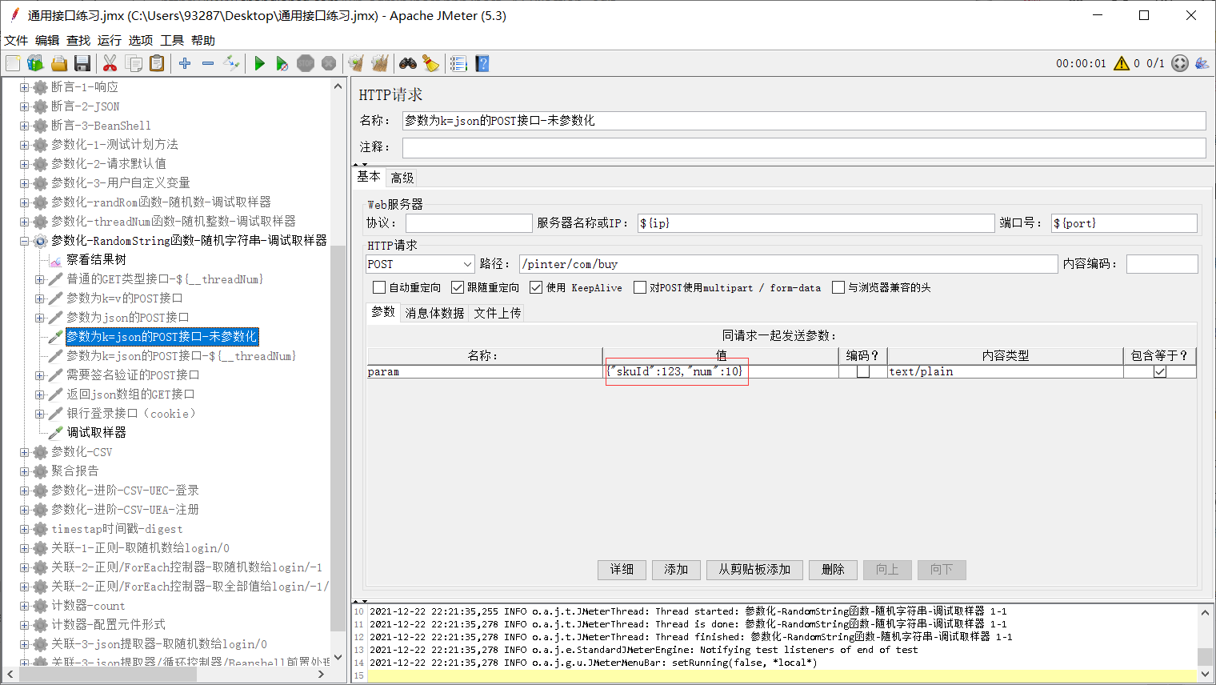Click the remote engines circle icon

click(x=1180, y=63)
